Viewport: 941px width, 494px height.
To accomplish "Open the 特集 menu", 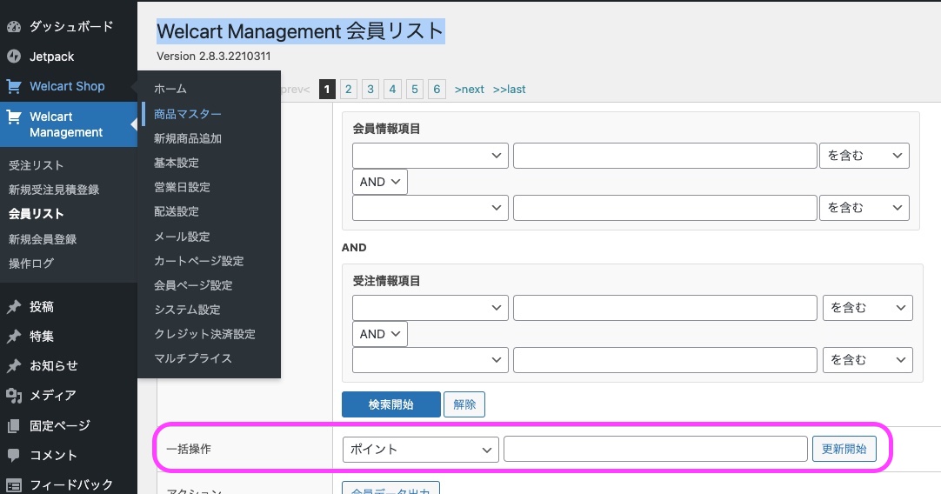I will [x=42, y=336].
